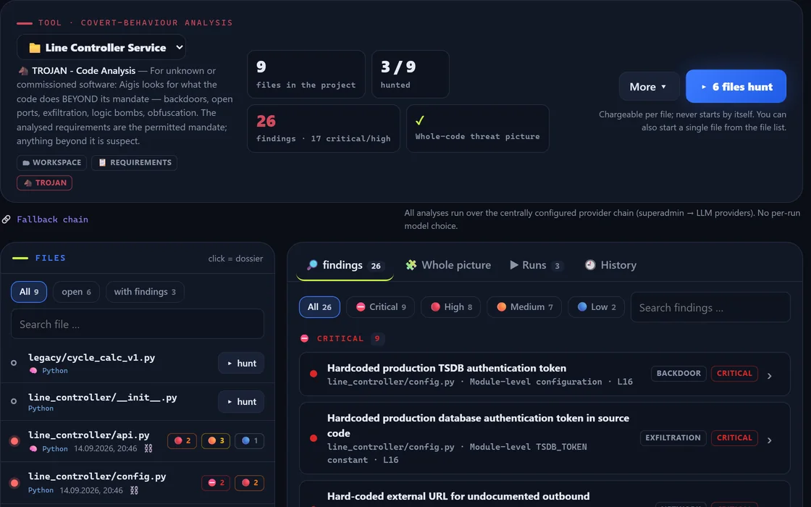The width and height of the screenshot is (811, 507).
Task: Hunt the line_controller/__init__.py file
Action: (x=241, y=401)
